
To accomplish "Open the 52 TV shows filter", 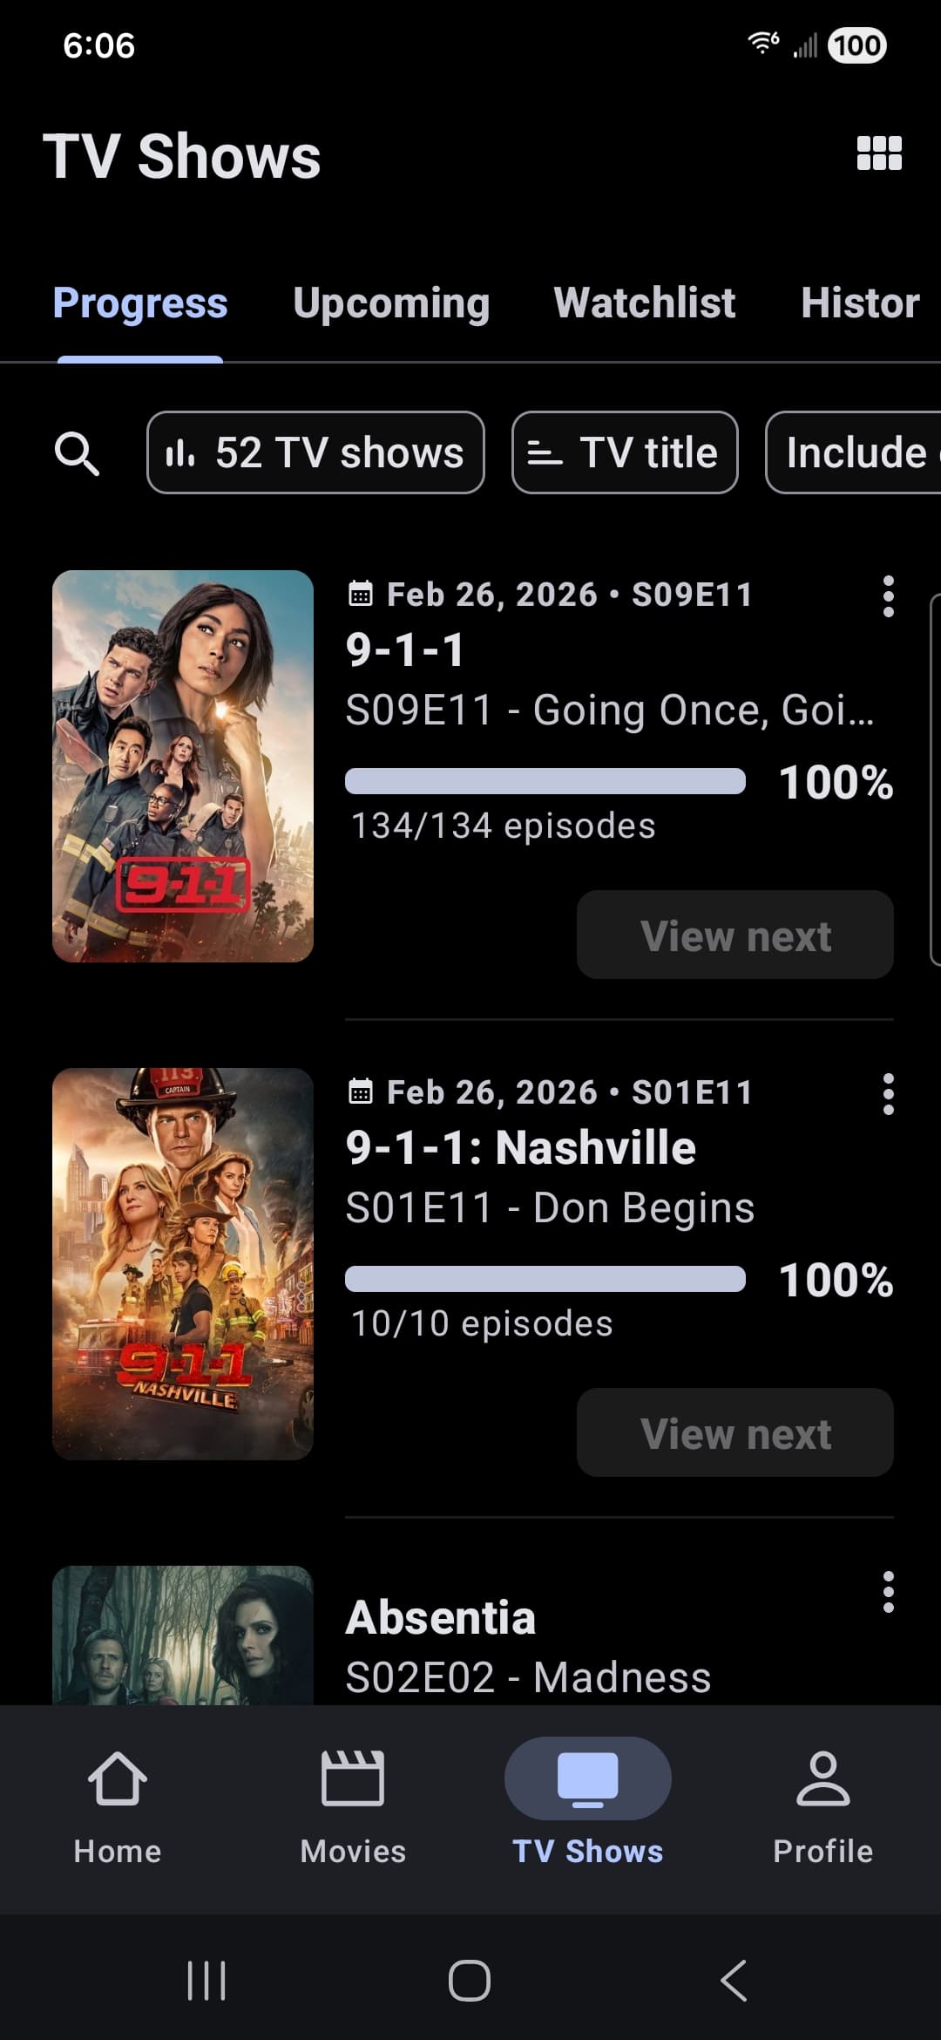I will pos(315,453).
